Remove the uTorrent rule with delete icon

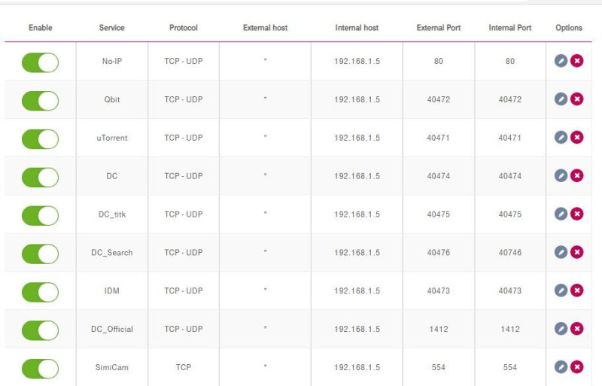[x=577, y=137]
